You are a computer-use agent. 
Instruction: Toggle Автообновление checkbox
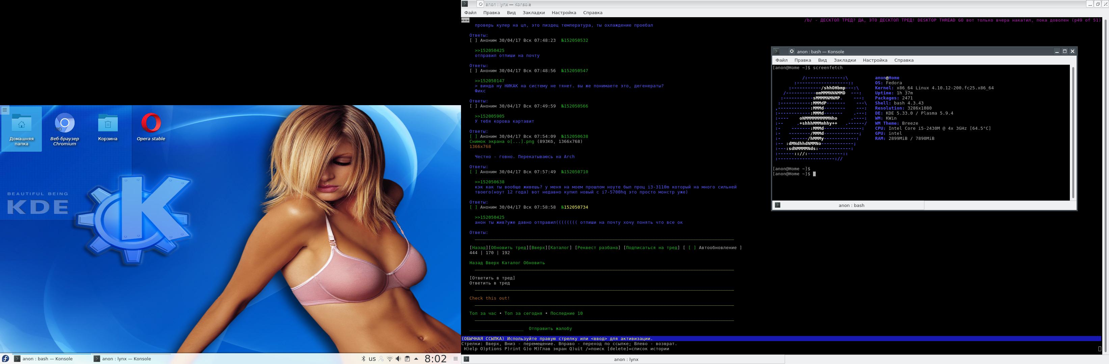[x=692, y=247]
